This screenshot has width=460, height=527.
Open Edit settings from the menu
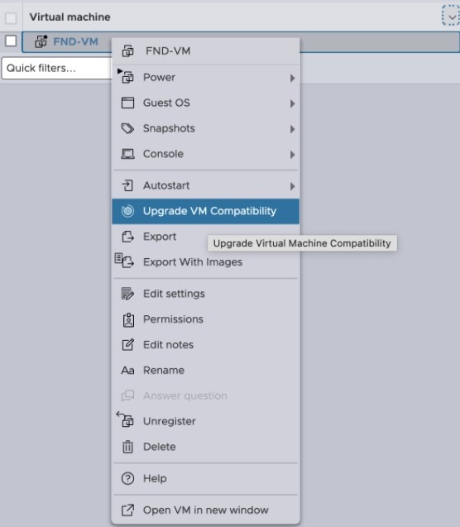206,294
